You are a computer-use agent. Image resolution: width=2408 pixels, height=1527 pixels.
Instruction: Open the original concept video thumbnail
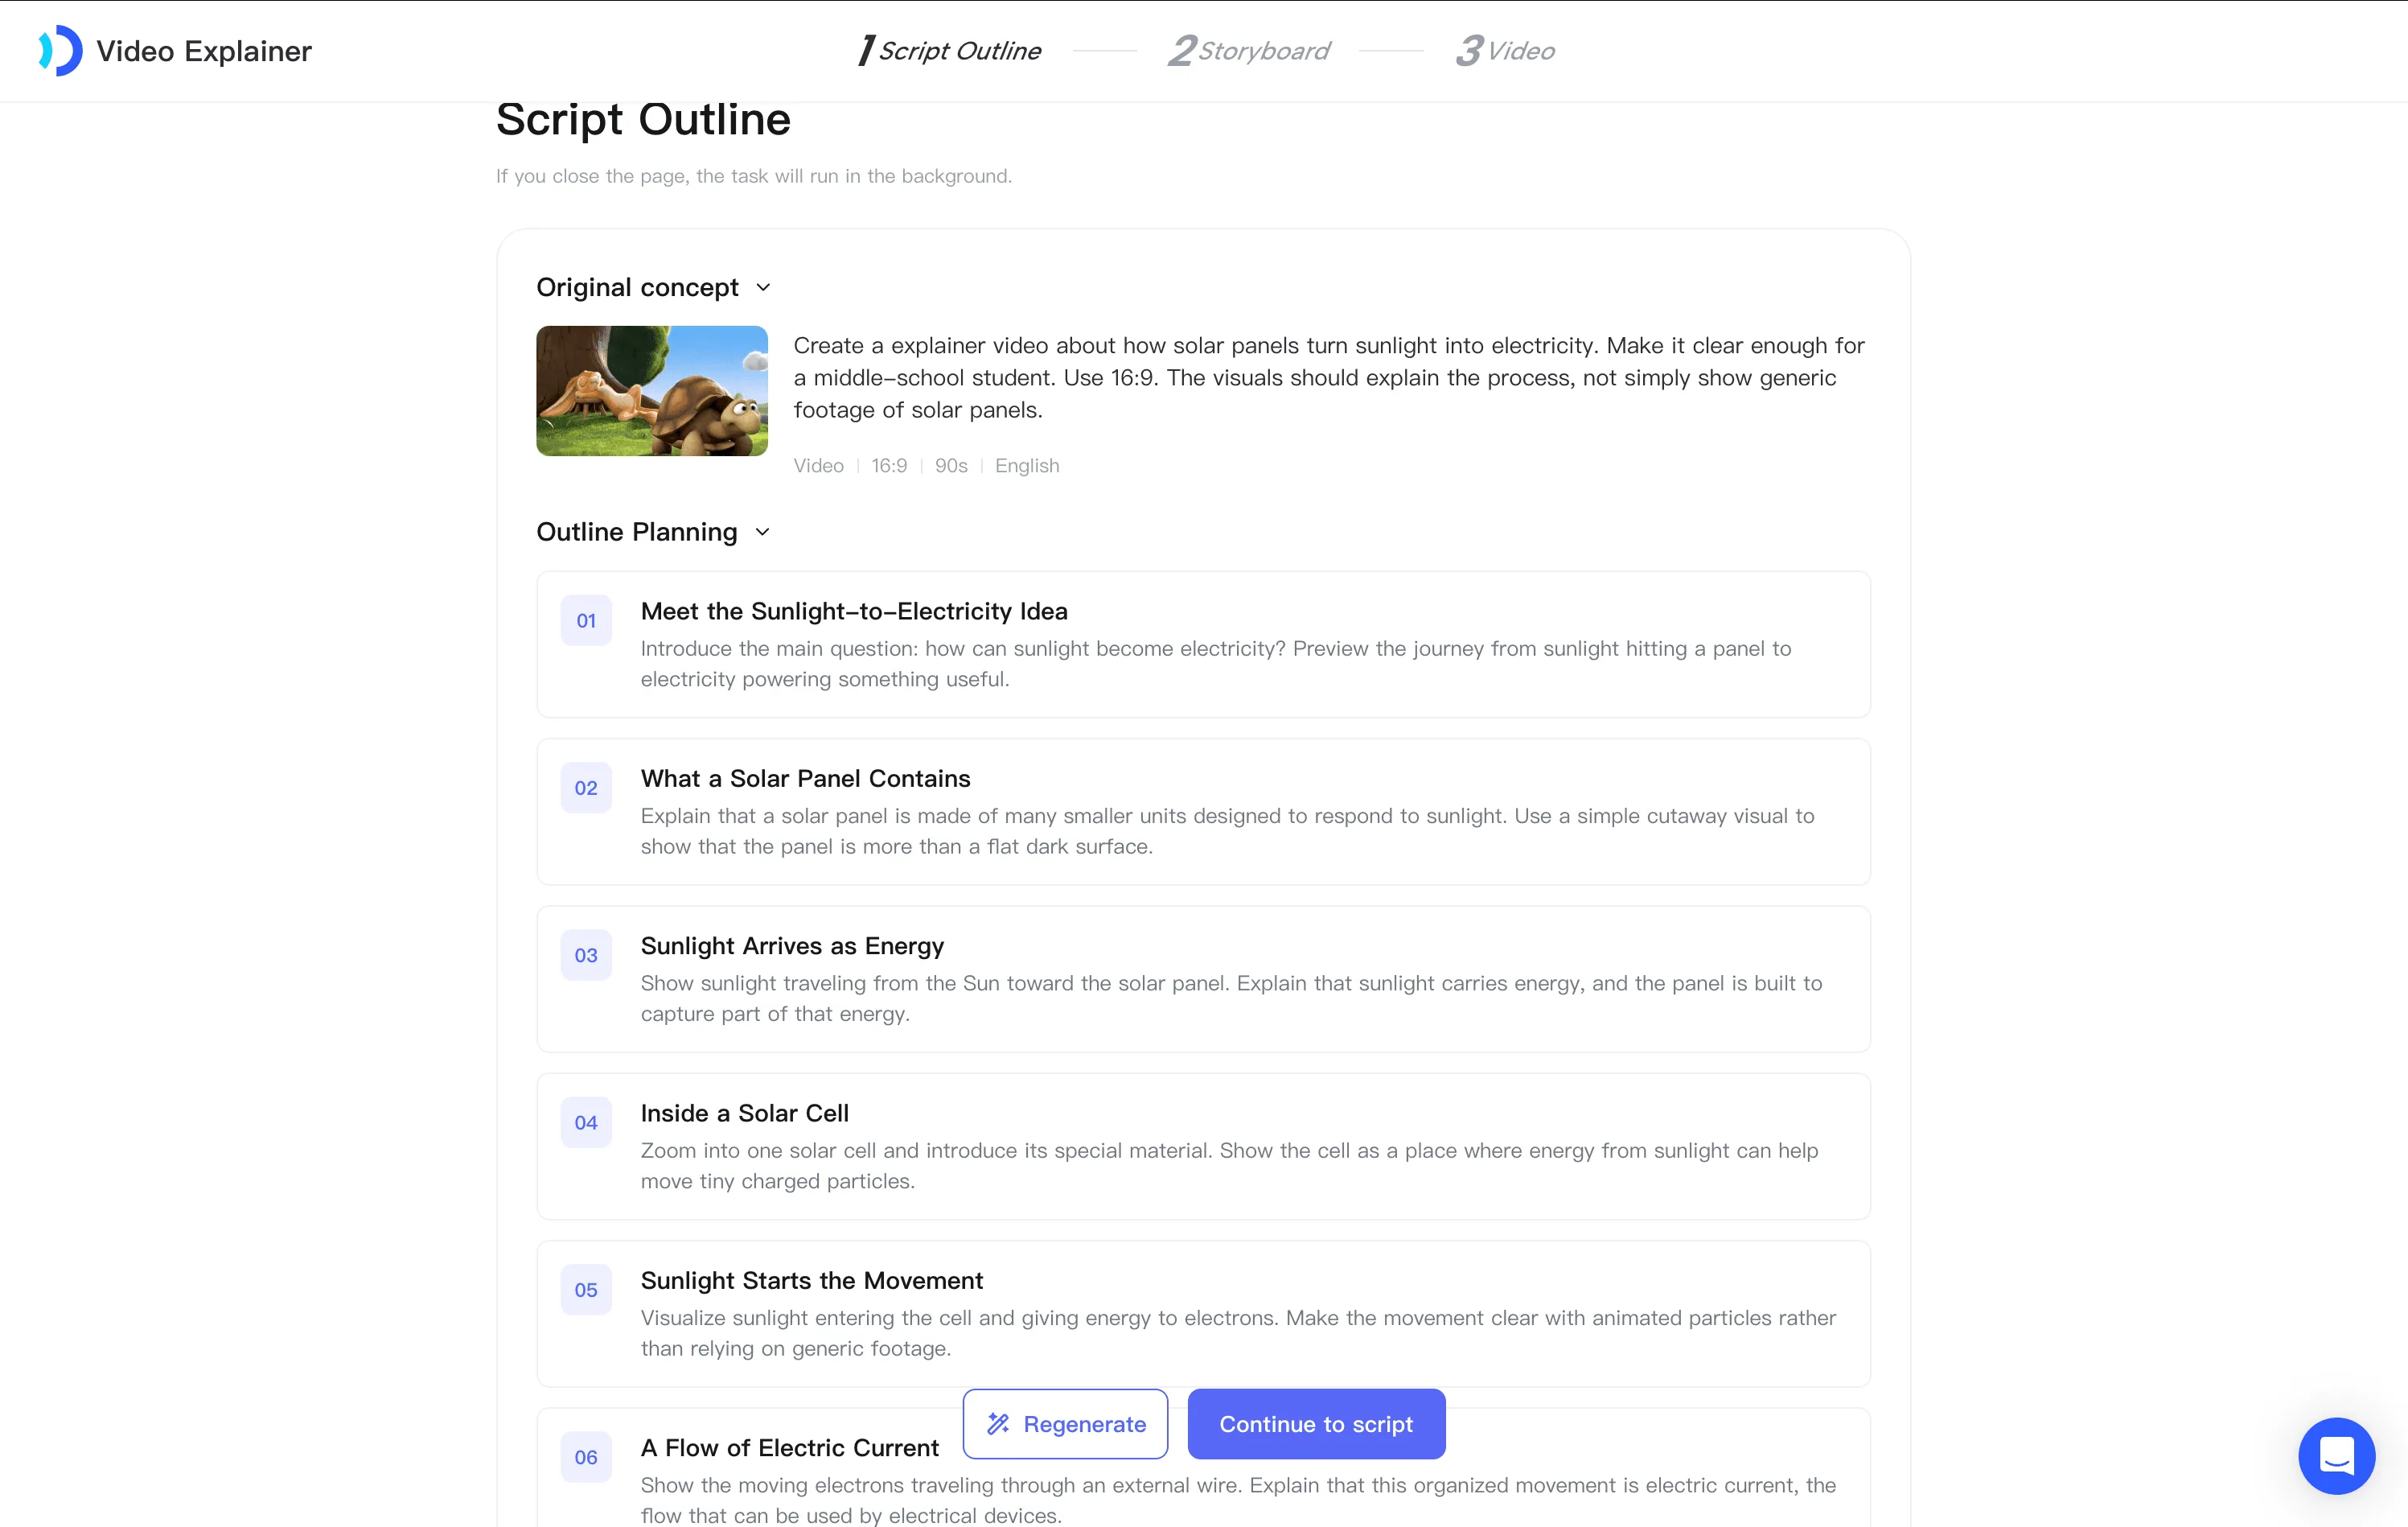pos(652,391)
